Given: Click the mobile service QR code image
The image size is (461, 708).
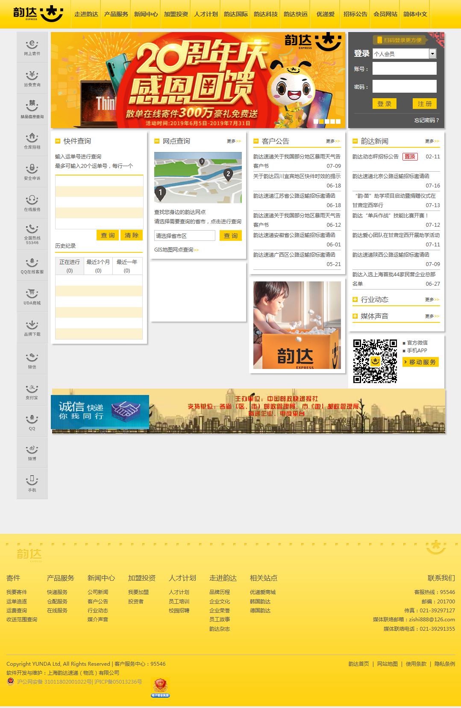Looking at the screenshot, I should coord(375,361).
